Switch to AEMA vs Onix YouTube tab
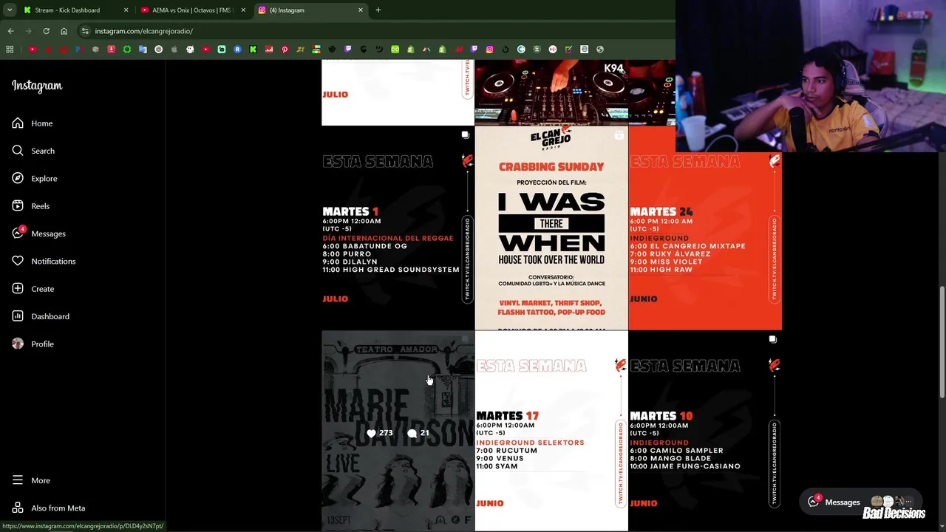The width and height of the screenshot is (946, 532). pos(192,10)
